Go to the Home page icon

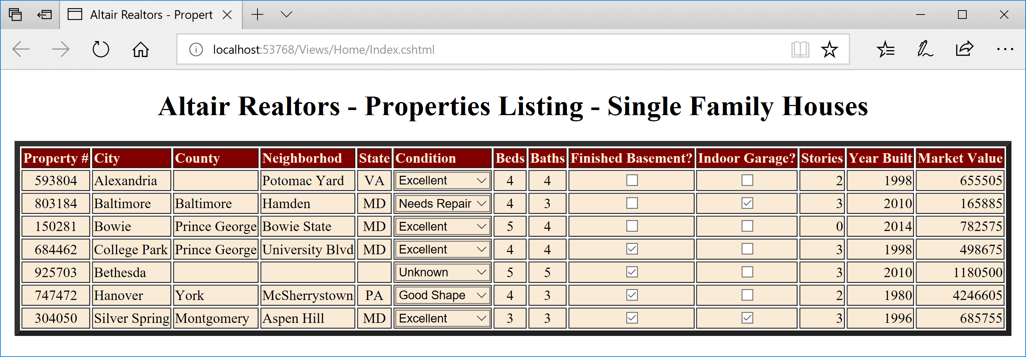point(141,50)
